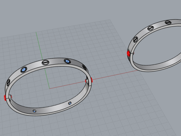Click the topmost screw motif on the right bracelet
The image size is (181, 136).
(x=168, y=22)
